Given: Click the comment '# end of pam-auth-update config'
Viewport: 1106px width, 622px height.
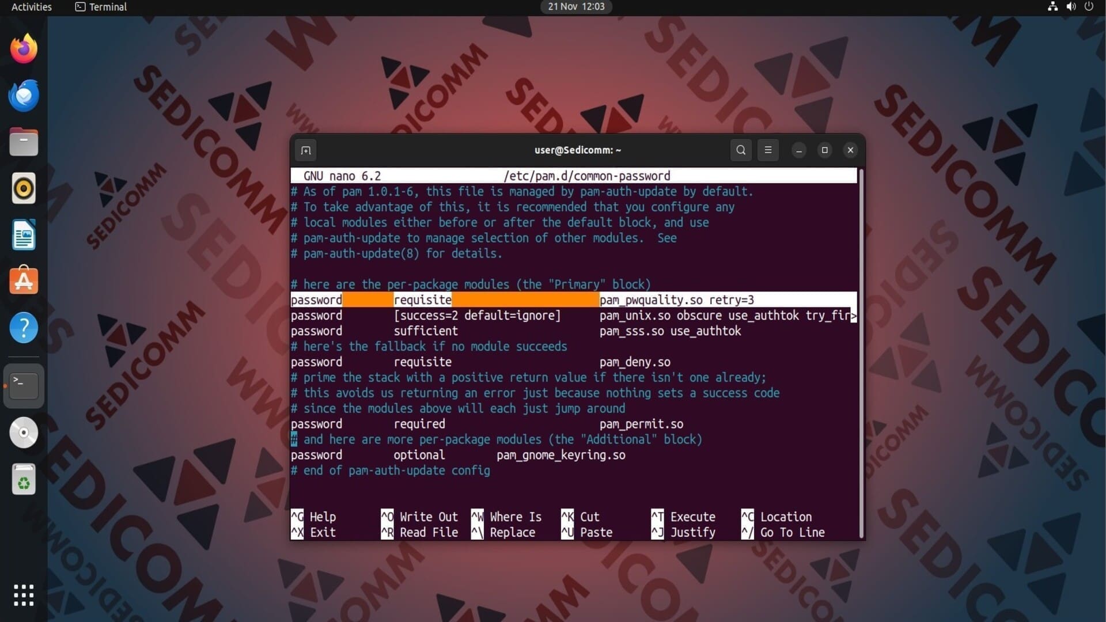Looking at the screenshot, I should tap(391, 471).
